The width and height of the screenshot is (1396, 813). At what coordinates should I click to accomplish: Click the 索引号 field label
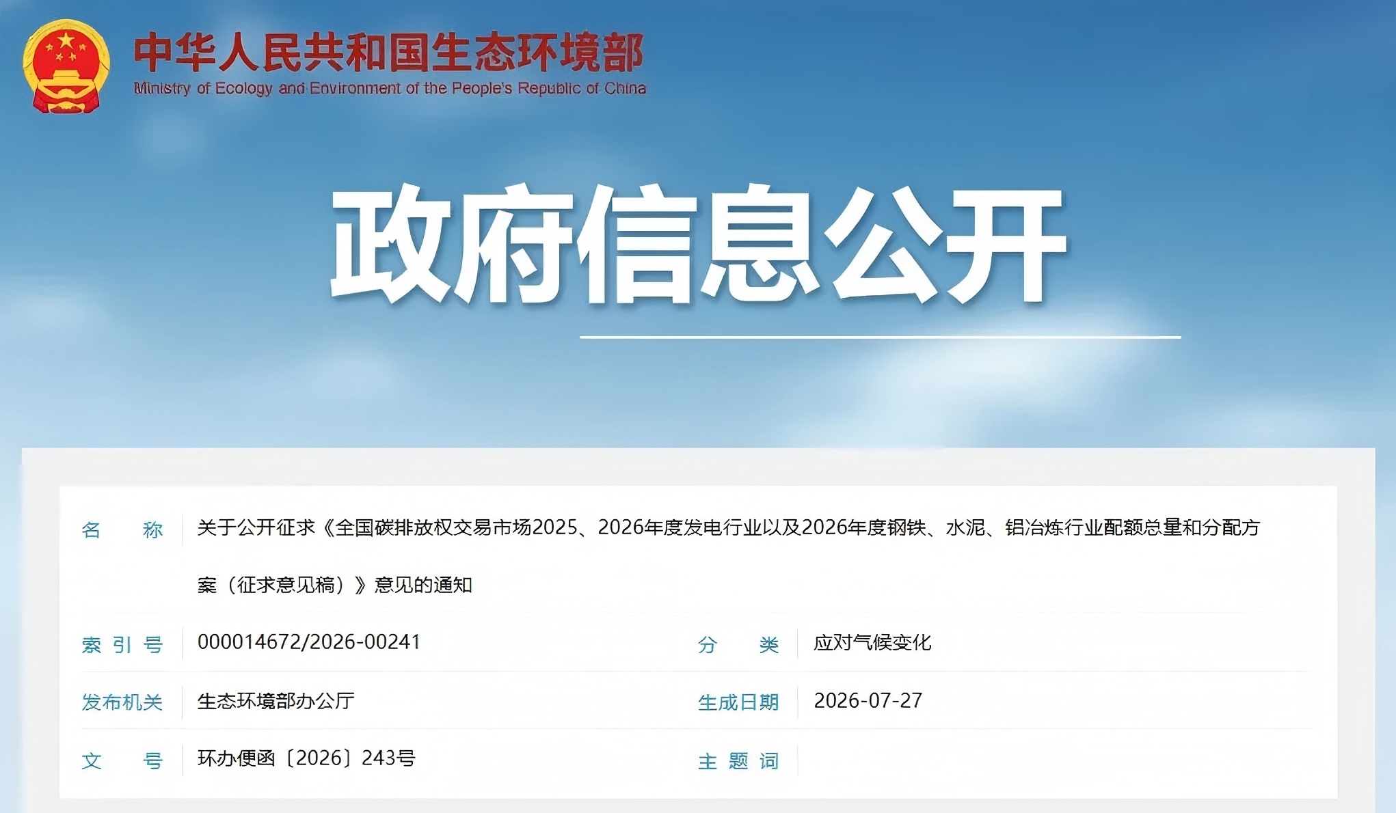point(122,644)
